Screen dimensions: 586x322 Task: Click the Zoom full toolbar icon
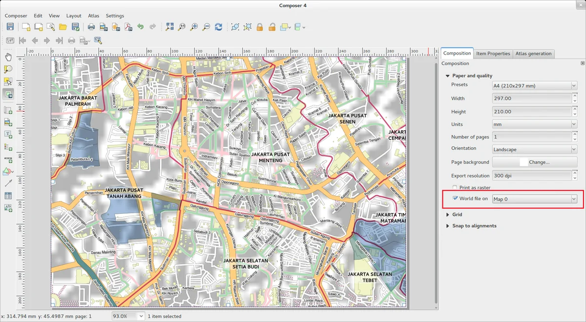point(169,27)
